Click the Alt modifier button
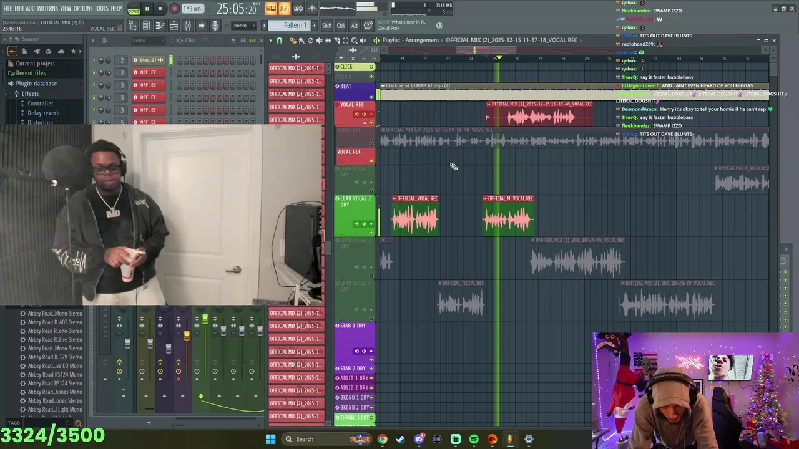Viewport: 799px width, 449px height. [x=355, y=26]
